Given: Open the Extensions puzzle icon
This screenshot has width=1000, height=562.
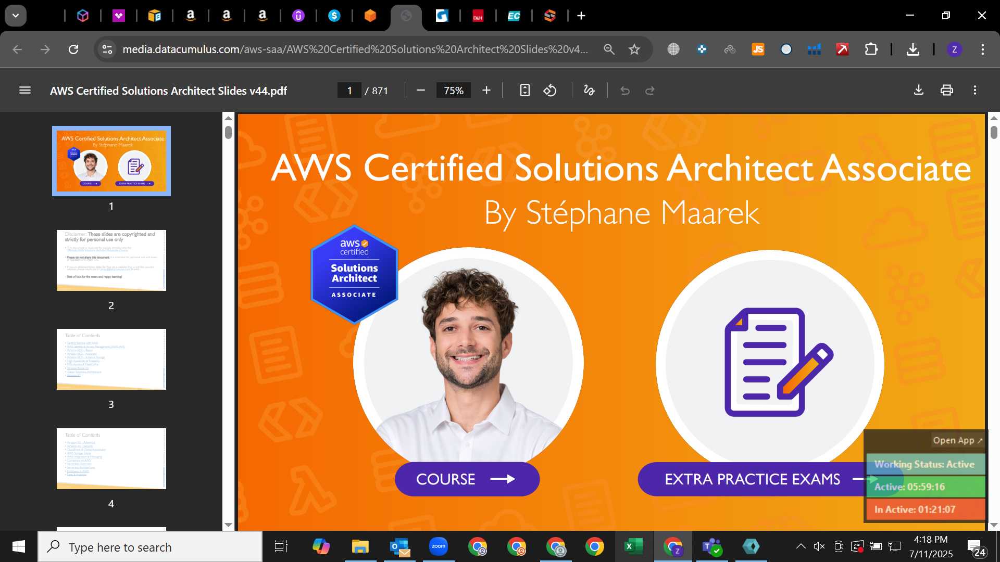Looking at the screenshot, I should tap(871, 49).
